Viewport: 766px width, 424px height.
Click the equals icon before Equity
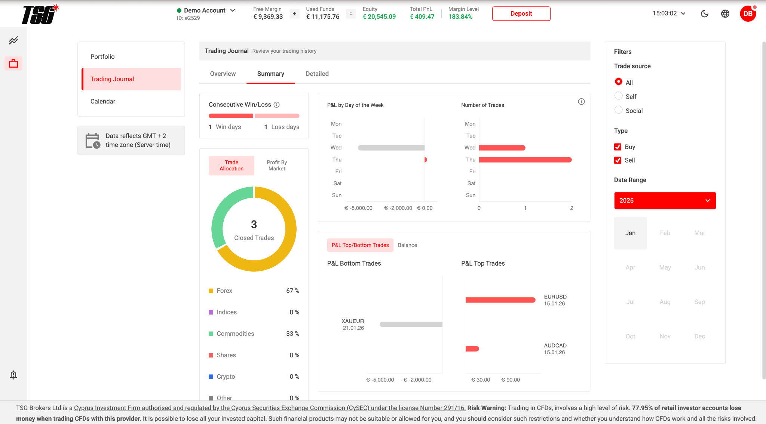pyautogui.click(x=351, y=14)
